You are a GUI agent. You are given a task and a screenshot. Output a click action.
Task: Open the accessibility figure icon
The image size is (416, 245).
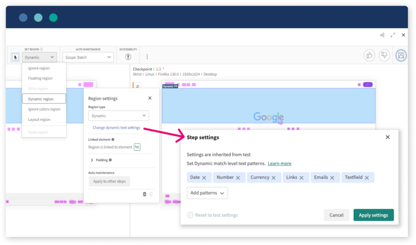(128, 57)
